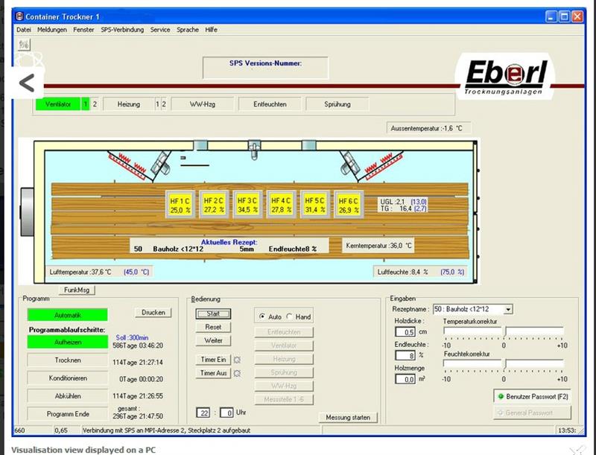The height and width of the screenshot is (455, 596).
Task: Click the Messung starten button
Action: point(348,418)
